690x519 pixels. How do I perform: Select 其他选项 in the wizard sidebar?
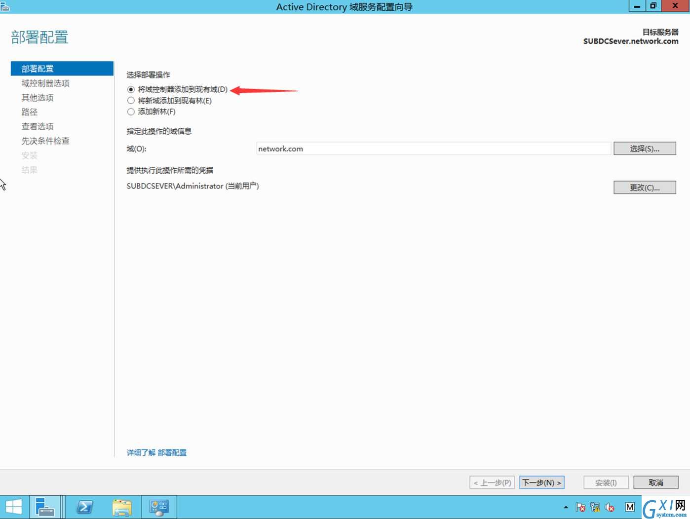[38, 98]
